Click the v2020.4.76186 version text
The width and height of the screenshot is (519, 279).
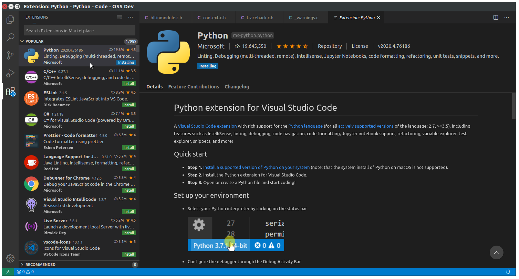point(394,46)
